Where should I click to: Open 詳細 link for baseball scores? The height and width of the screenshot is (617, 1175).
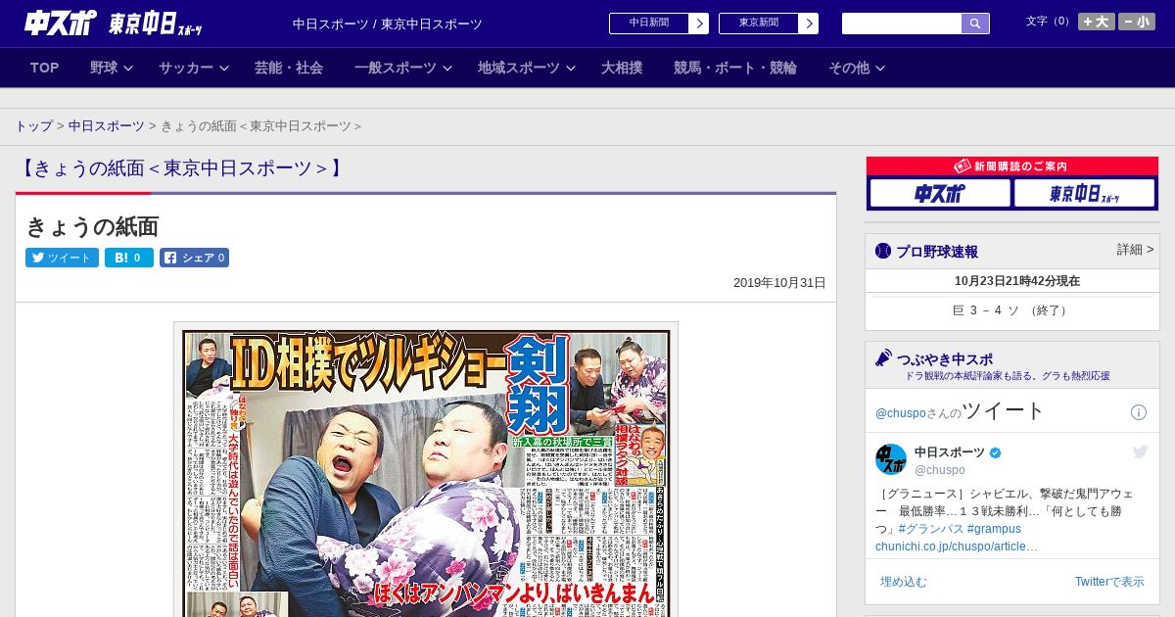(1136, 250)
